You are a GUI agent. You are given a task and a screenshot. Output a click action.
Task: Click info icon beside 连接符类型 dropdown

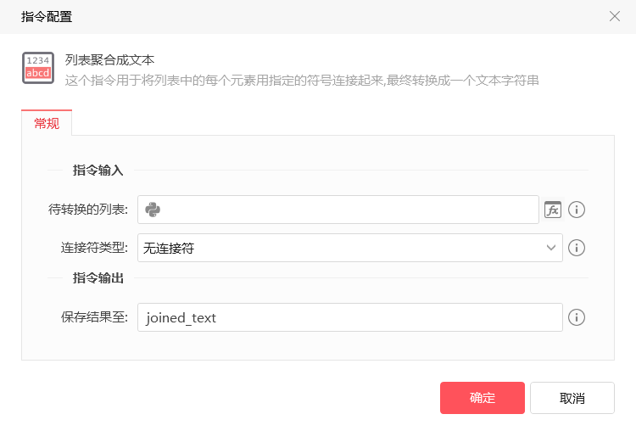577,248
